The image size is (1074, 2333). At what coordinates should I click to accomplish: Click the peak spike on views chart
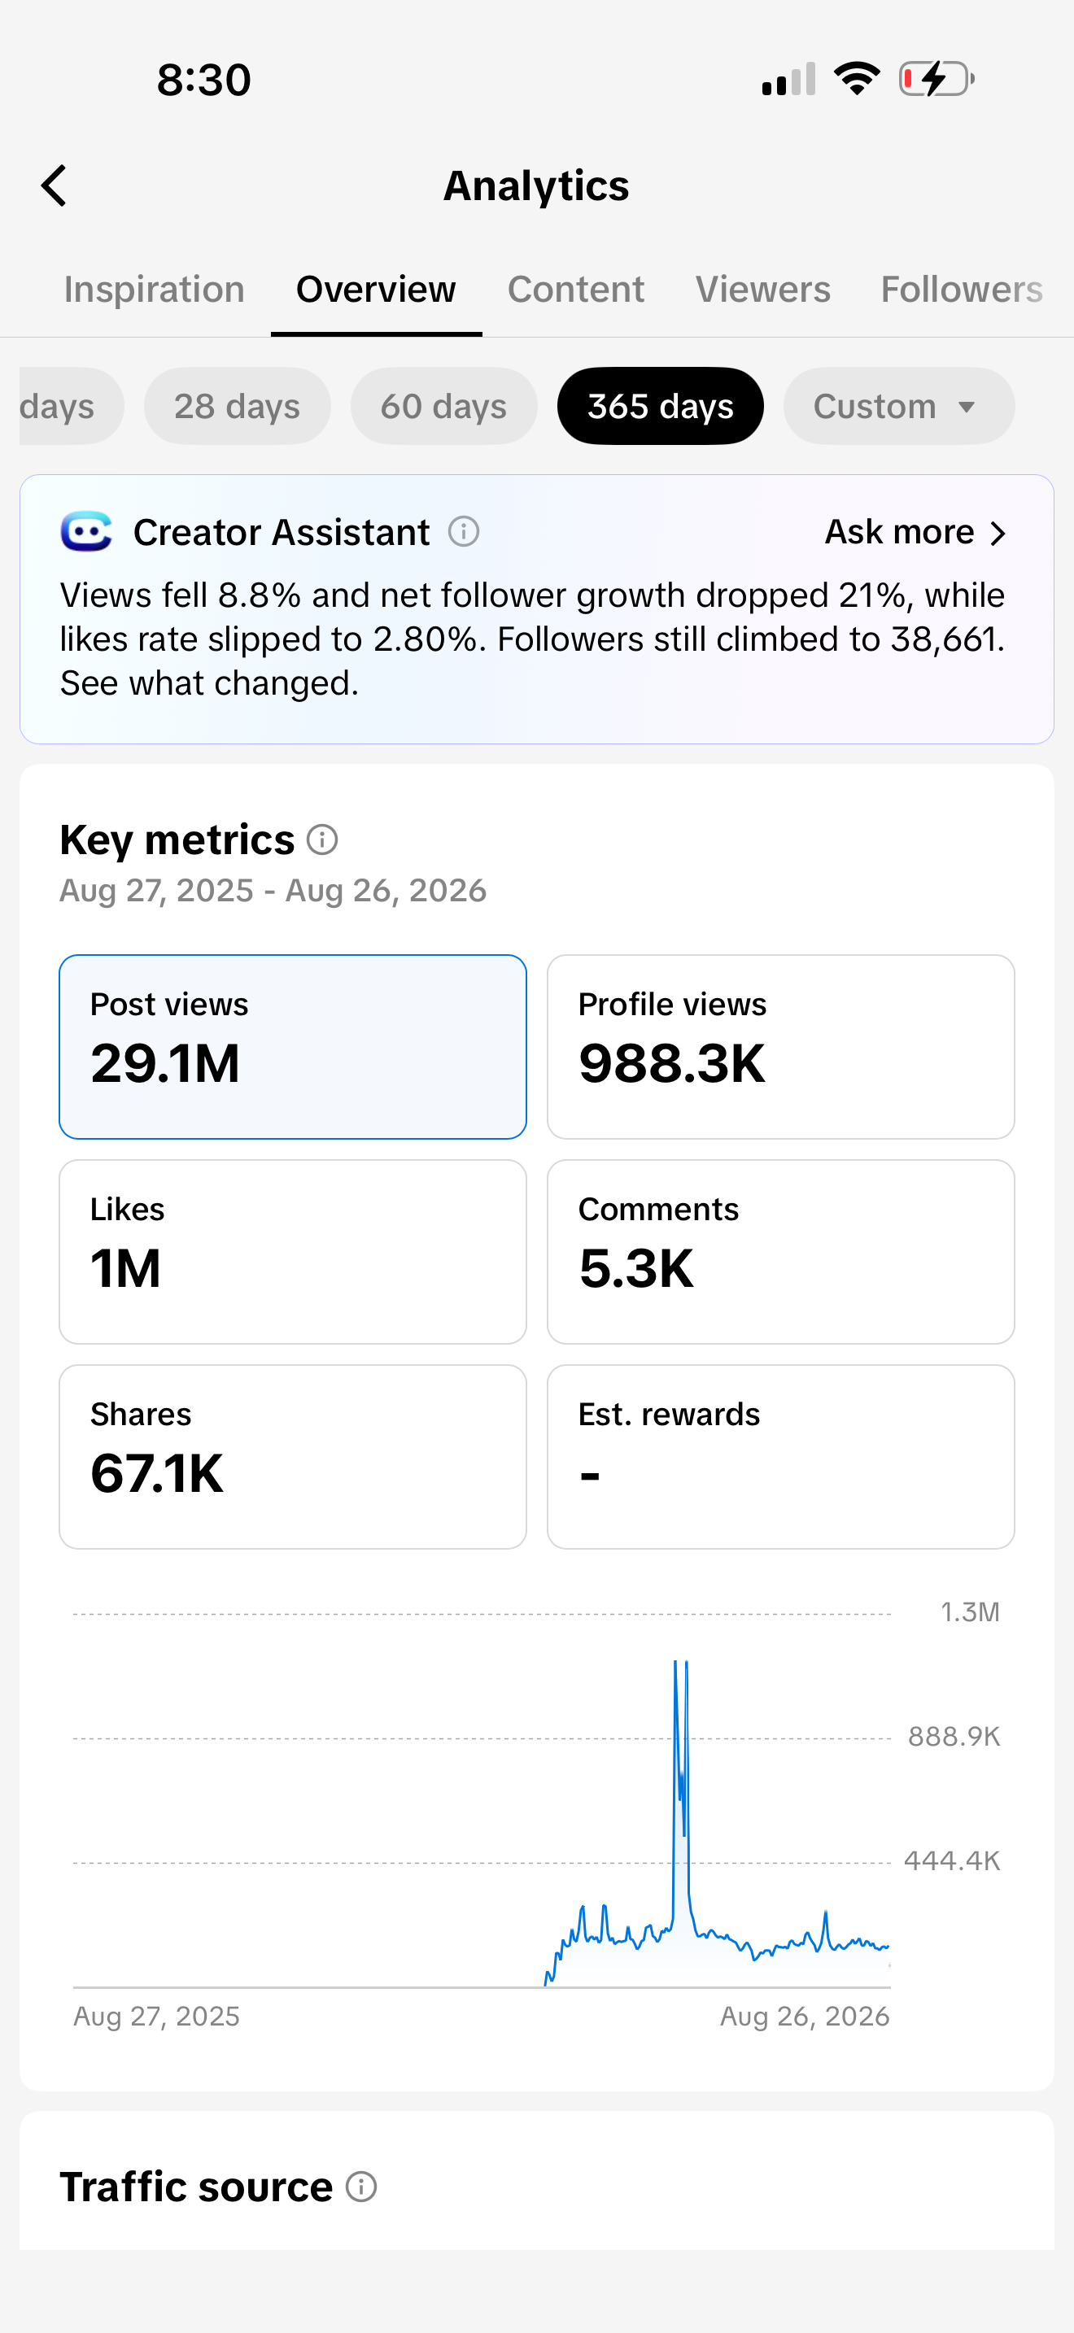coord(675,1664)
